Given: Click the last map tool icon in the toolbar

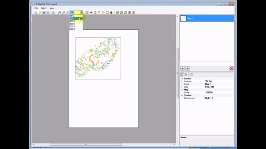Looking at the screenshot, I should (133, 12).
